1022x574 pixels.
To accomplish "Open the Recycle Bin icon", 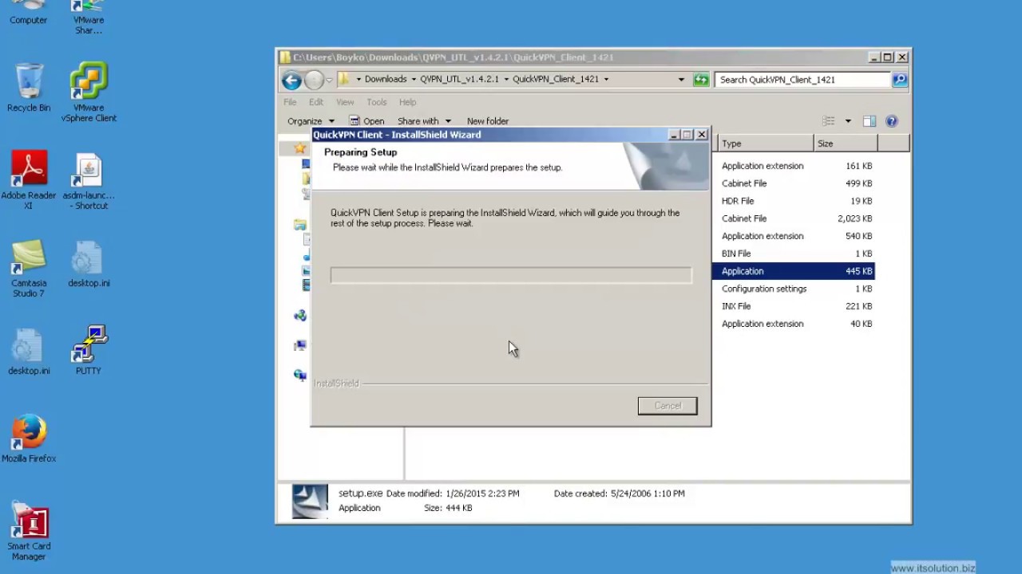I will (29, 88).
